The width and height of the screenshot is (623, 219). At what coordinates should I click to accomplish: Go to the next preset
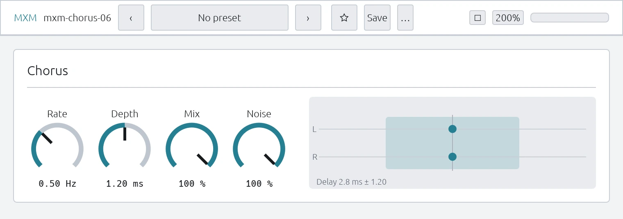(308, 18)
